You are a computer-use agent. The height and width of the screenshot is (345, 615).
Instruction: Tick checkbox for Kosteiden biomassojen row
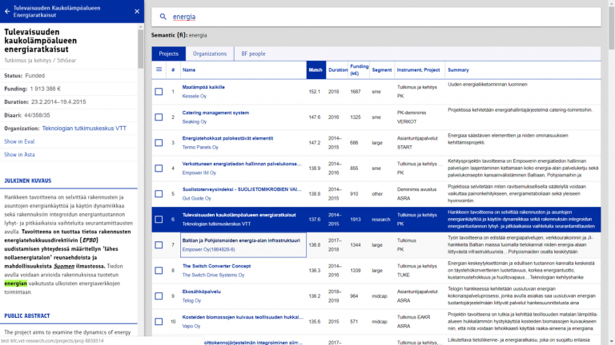(159, 322)
